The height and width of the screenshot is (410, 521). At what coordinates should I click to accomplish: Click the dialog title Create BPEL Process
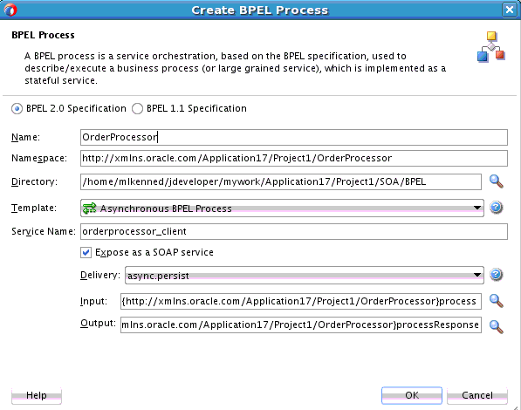260,10
